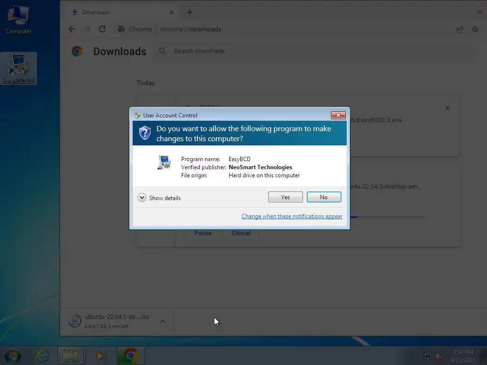Screen dimensions: 487x365
Task: Click the search magnifier icon in Downloads
Action: tap(162, 51)
